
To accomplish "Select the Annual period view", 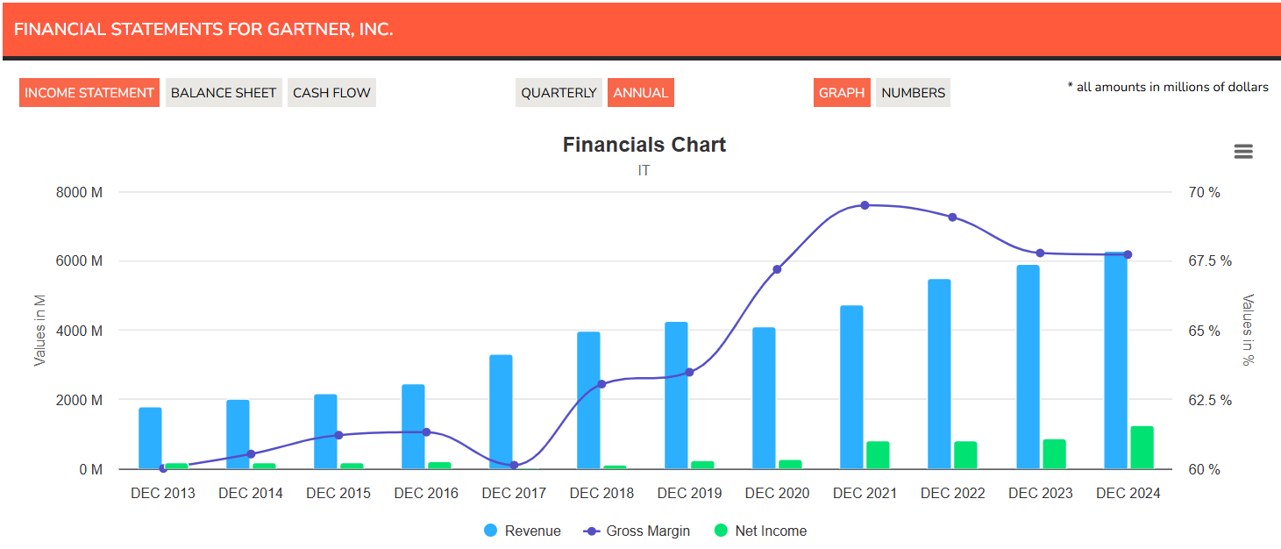I will click(x=640, y=93).
